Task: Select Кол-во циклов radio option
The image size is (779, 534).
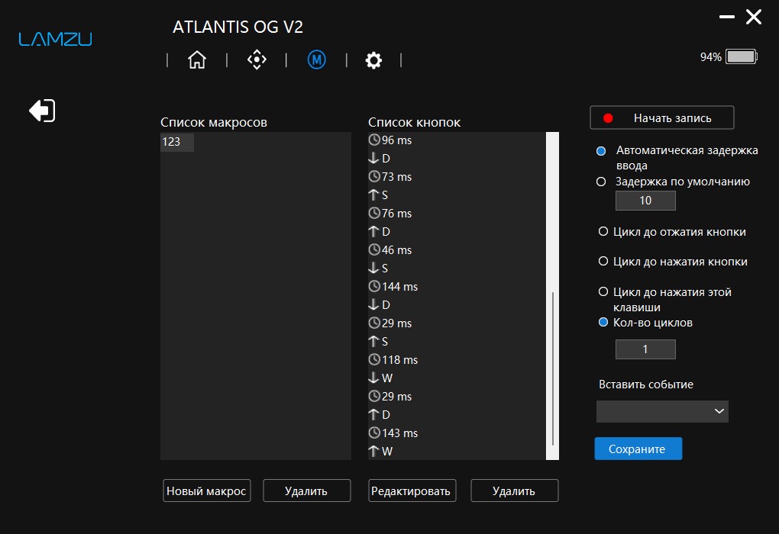Action: click(603, 322)
